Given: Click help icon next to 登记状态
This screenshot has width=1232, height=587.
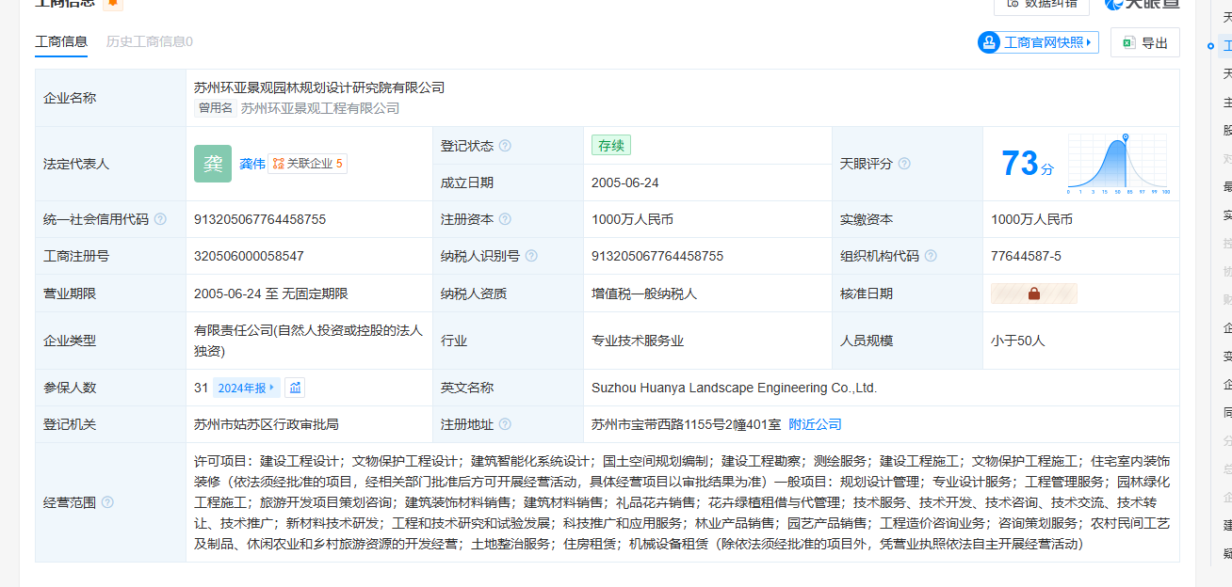Looking at the screenshot, I should 505,146.
